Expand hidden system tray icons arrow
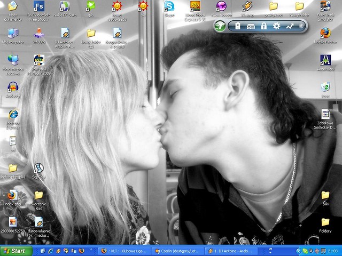342x256 pixels. point(299,251)
